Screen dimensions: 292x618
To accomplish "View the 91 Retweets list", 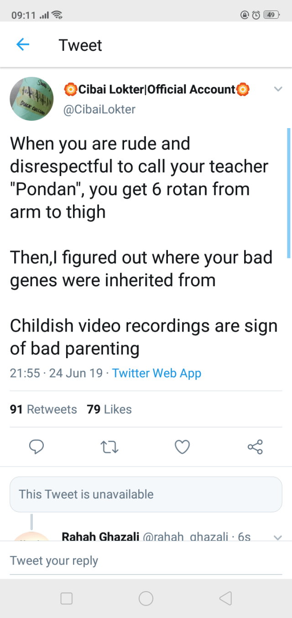I will [x=43, y=409].
